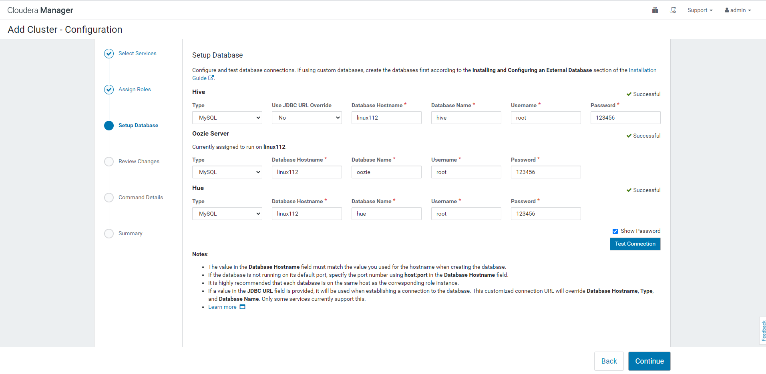Image resolution: width=766 pixels, height=374 pixels.
Task: Go Back to the previous step
Action: tap(609, 361)
